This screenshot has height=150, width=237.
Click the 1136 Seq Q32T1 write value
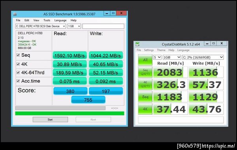click(x=206, y=72)
